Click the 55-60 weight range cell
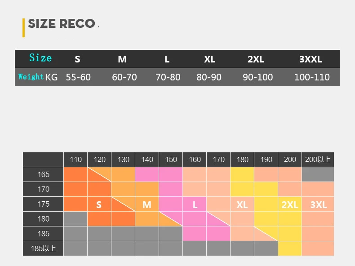The width and height of the screenshot is (355, 266). click(x=78, y=77)
